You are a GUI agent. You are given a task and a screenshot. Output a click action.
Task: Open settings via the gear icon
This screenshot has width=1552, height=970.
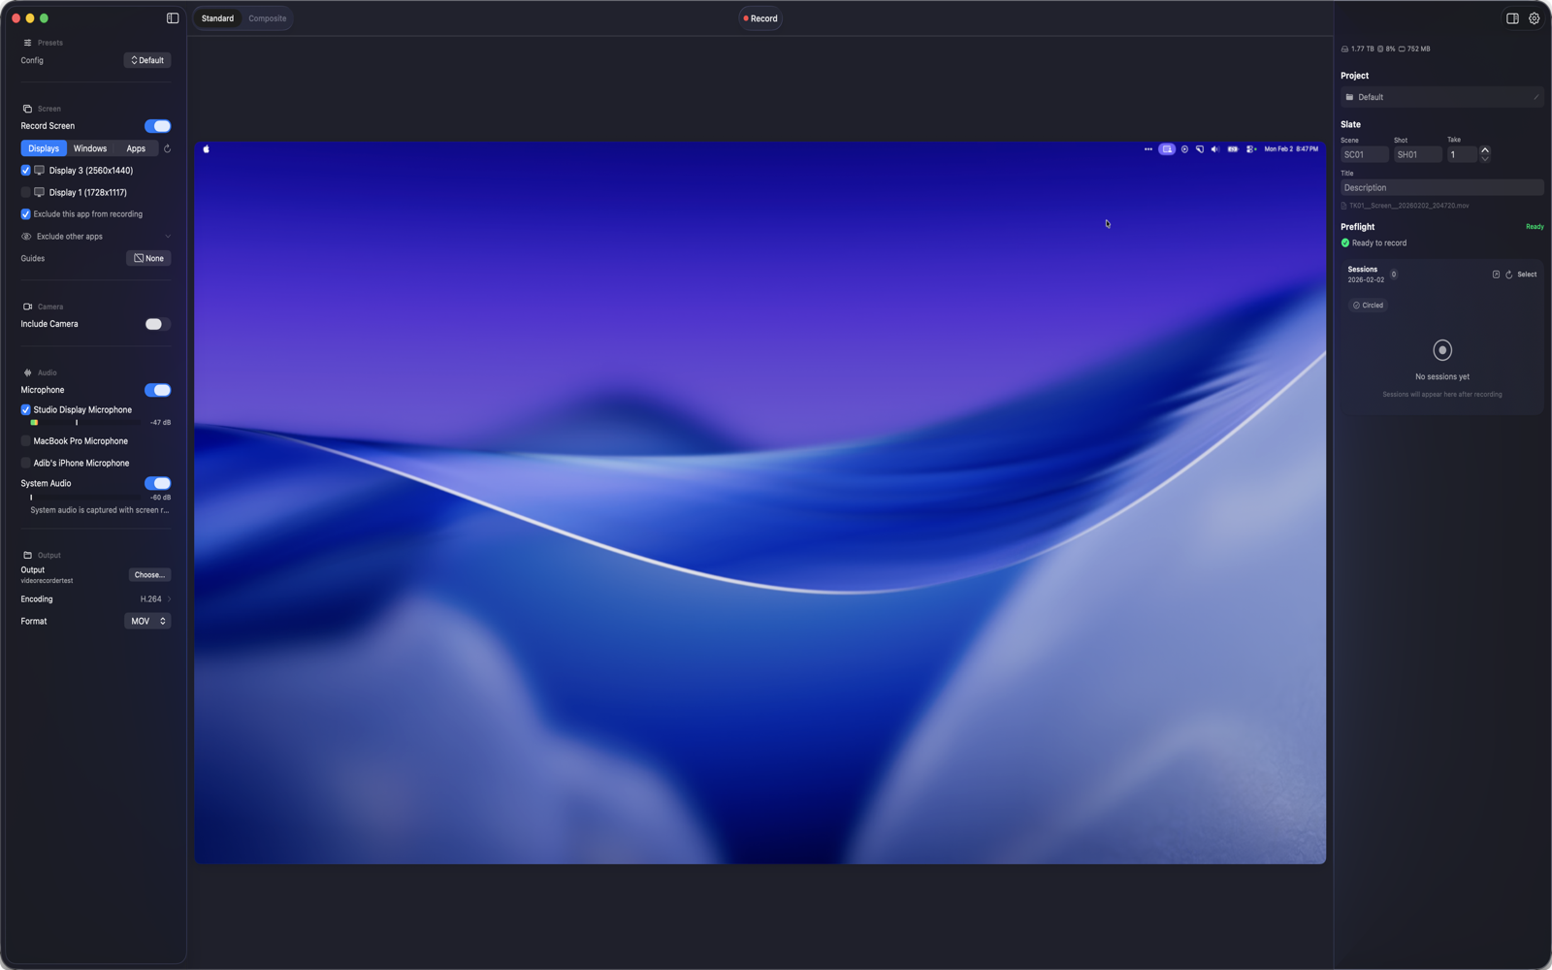1534,18
